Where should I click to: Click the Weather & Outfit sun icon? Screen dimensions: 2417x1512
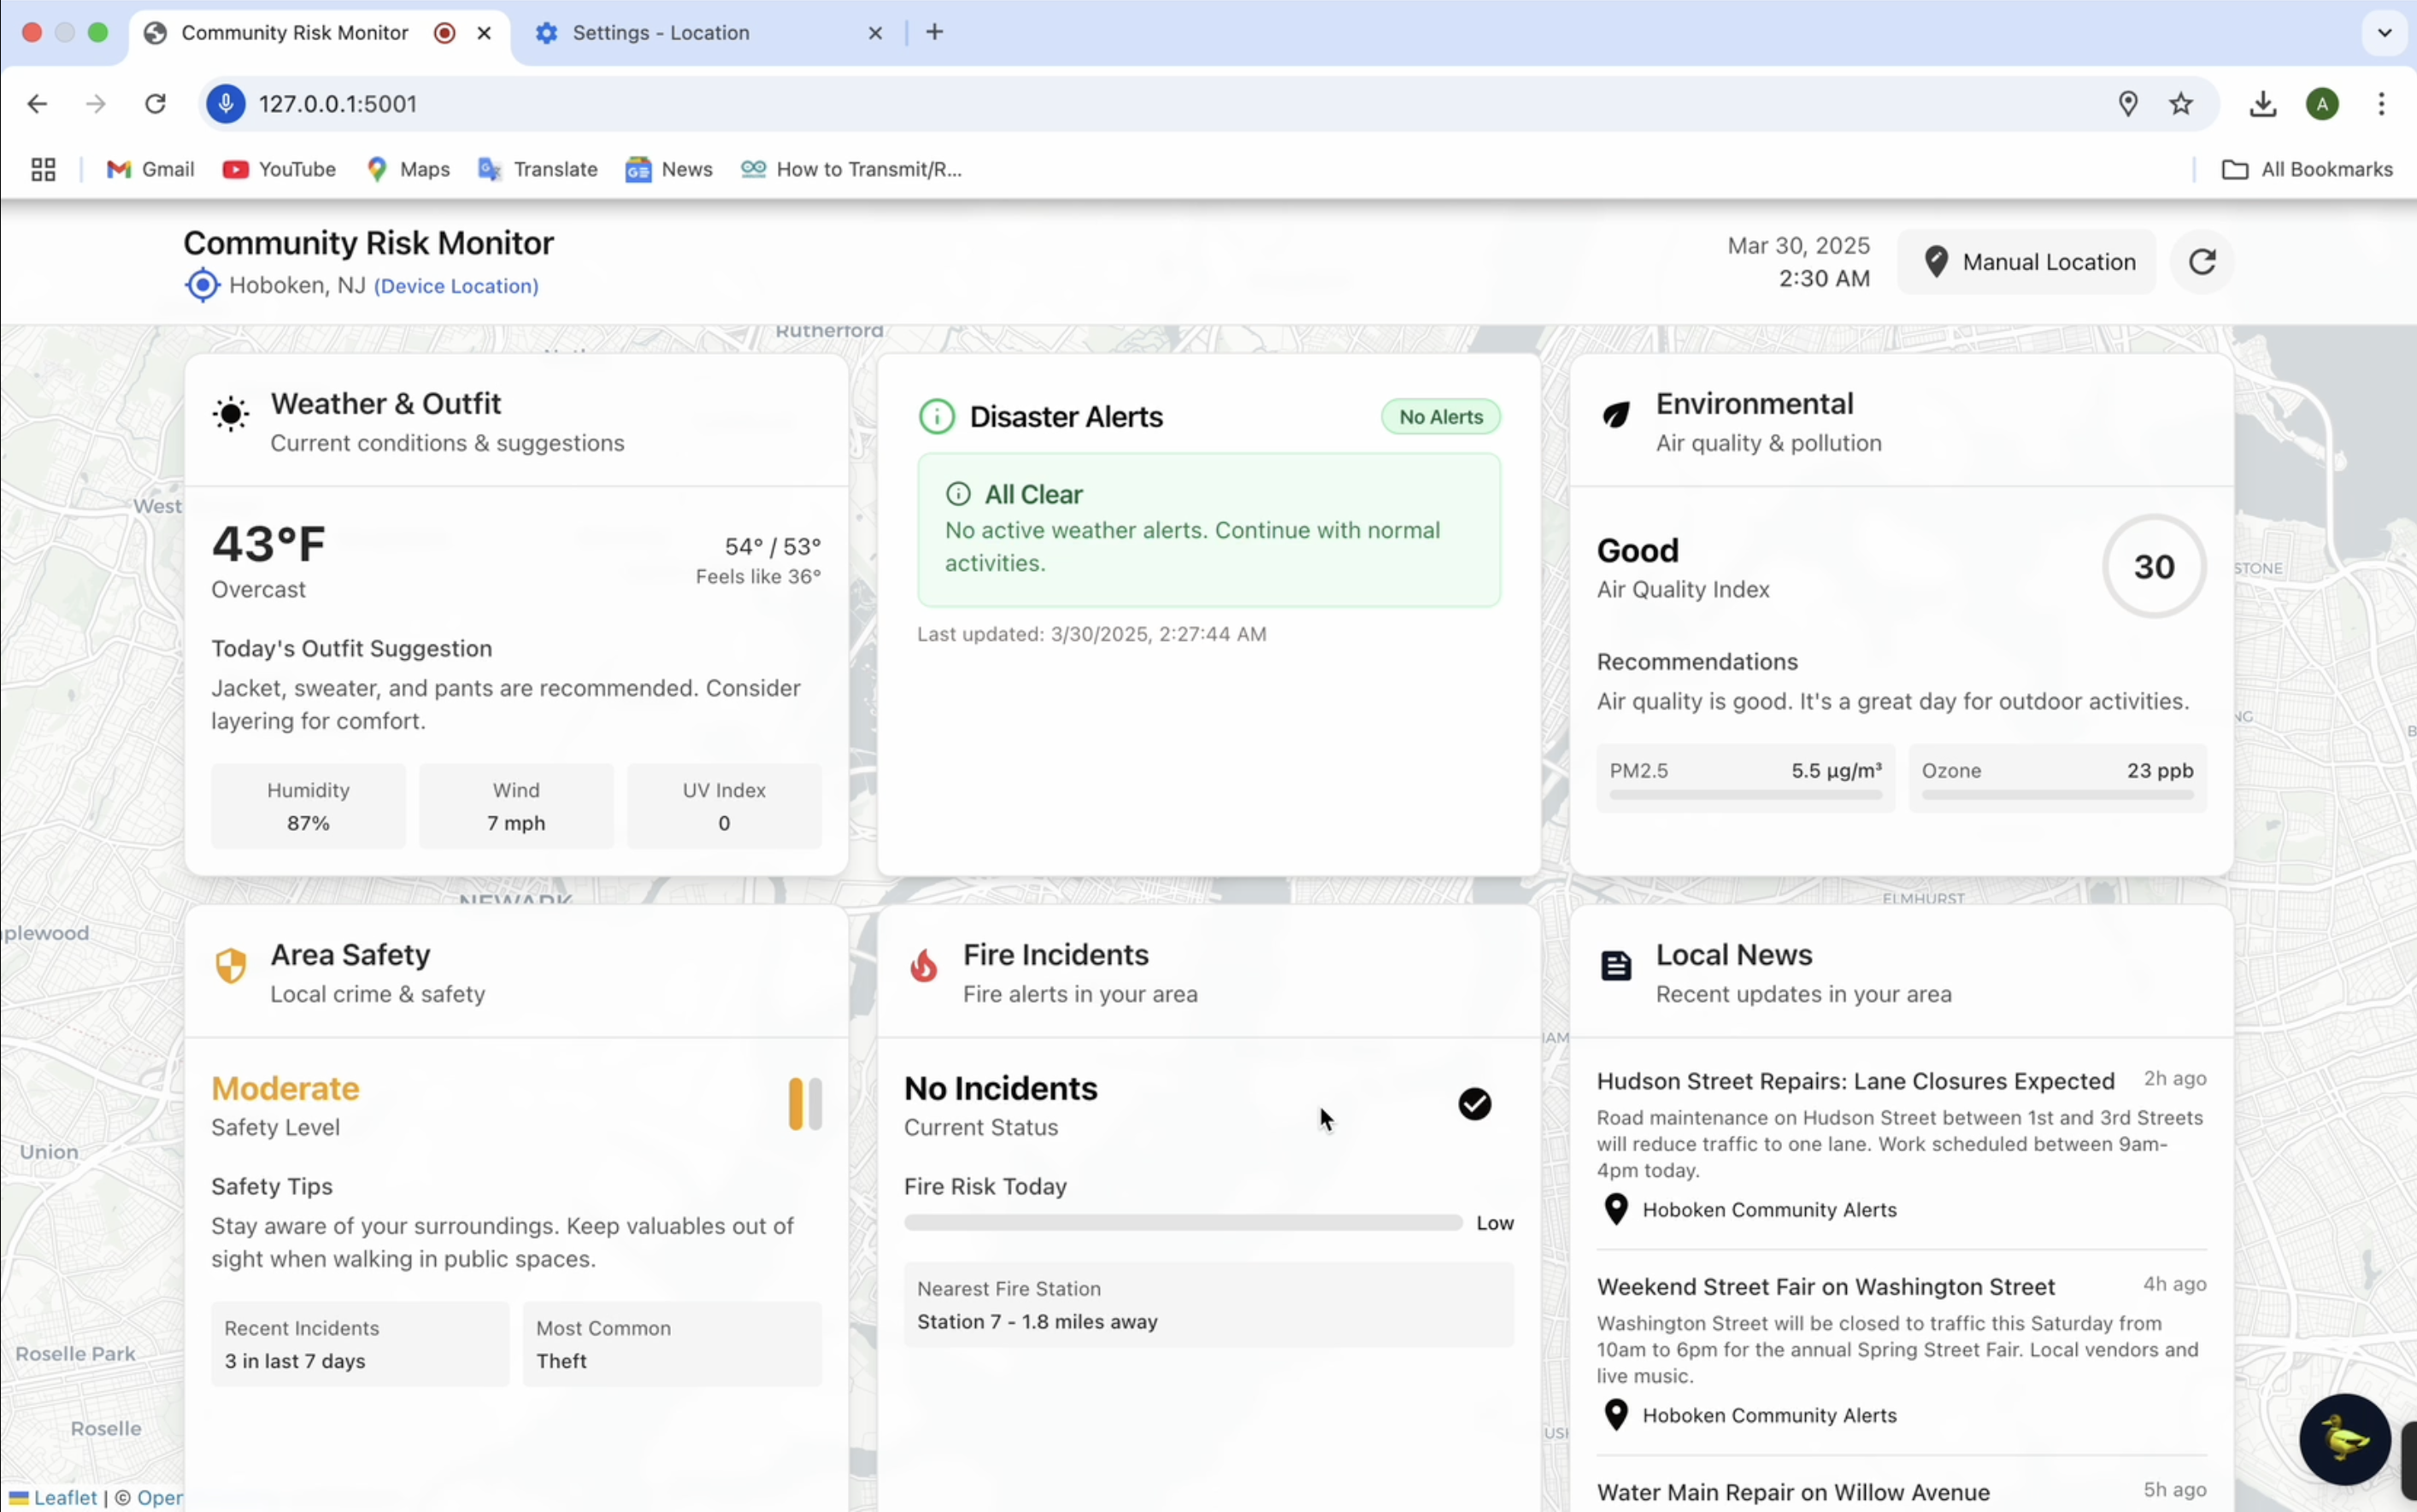click(x=231, y=414)
